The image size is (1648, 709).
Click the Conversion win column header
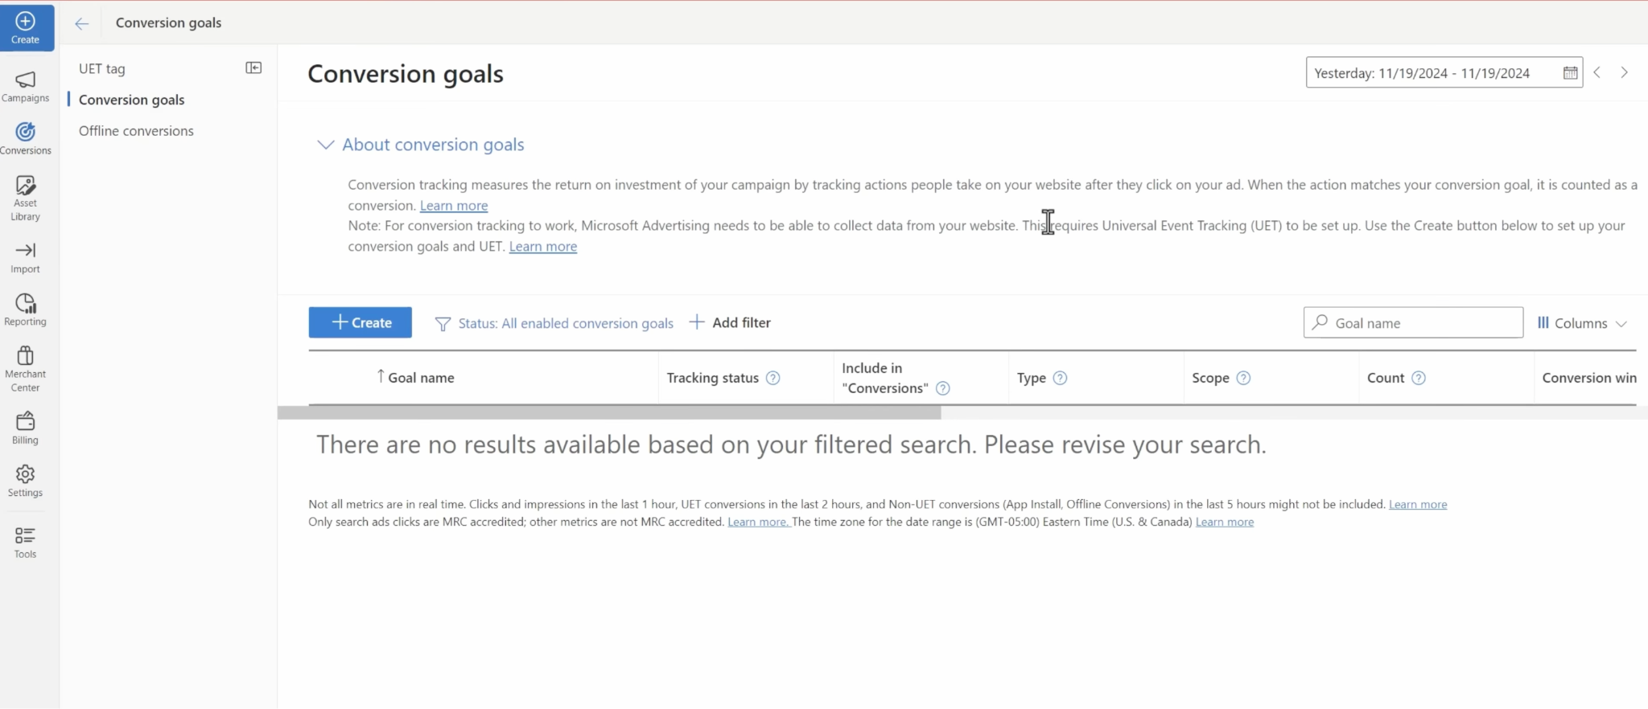pos(1589,378)
